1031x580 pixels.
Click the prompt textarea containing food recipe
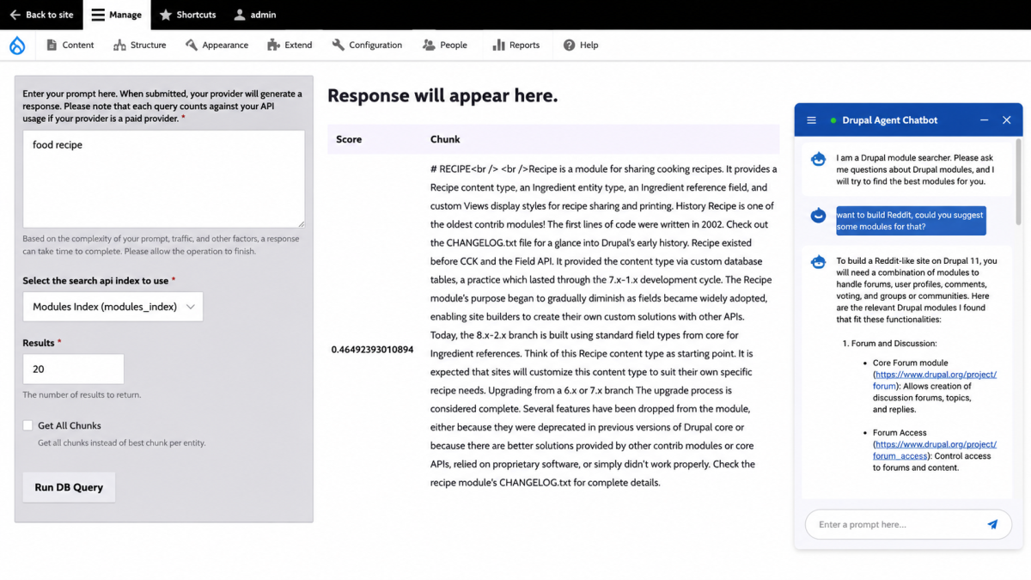tap(163, 179)
